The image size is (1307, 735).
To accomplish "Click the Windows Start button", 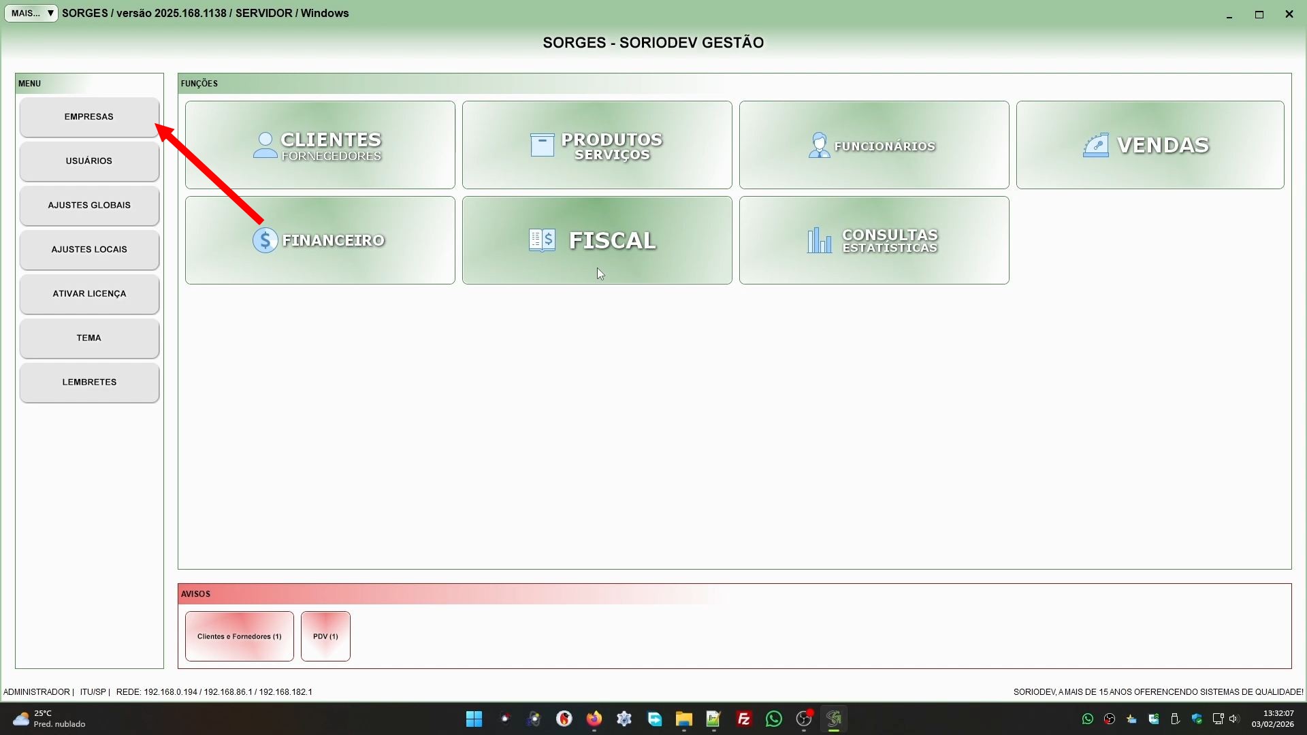I will pyautogui.click(x=474, y=719).
